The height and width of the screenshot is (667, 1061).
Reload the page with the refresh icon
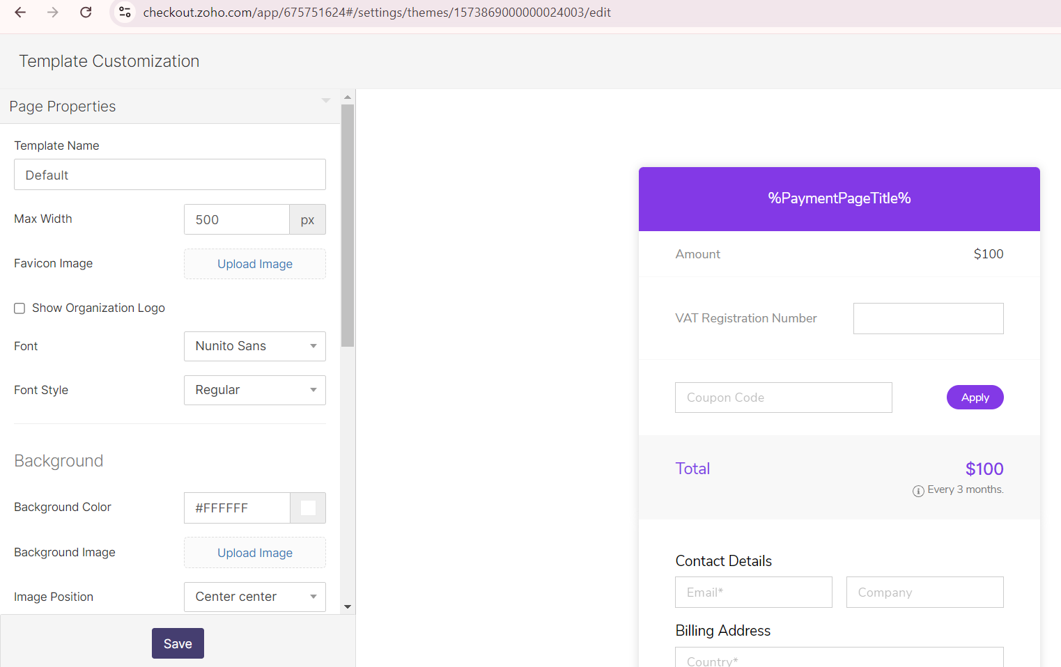click(86, 13)
